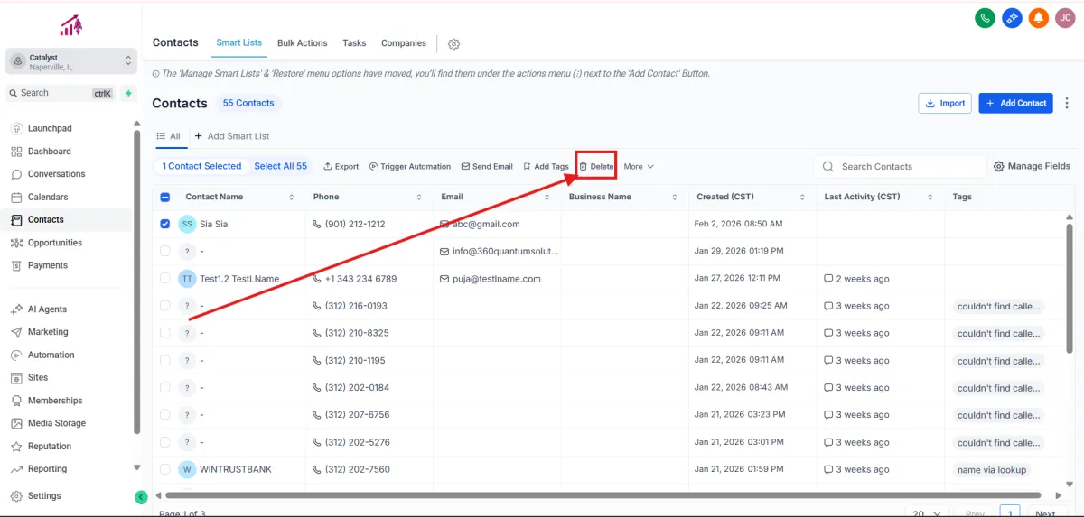Open the three-dot actions menu beside Add Contact
This screenshot has width=1084, height=517.
1066,103
